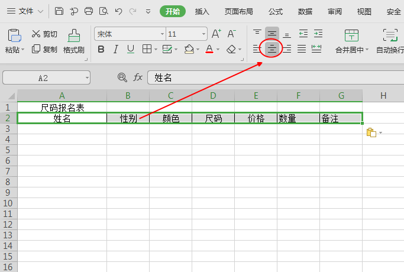Expand the 合并居中 dropdown arrow
The height and width of the screenshot is (272, 404).
click(367, 50)
